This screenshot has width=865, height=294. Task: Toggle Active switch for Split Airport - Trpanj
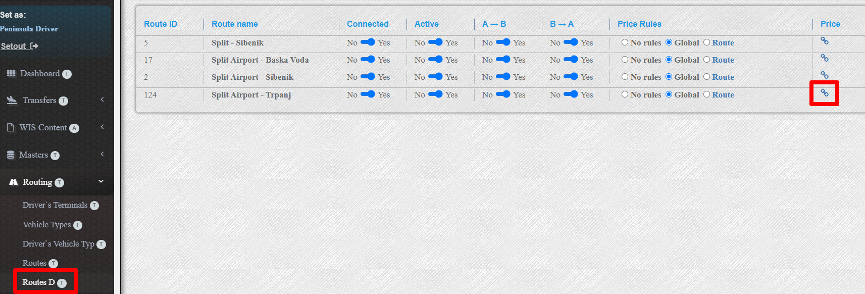435,94
